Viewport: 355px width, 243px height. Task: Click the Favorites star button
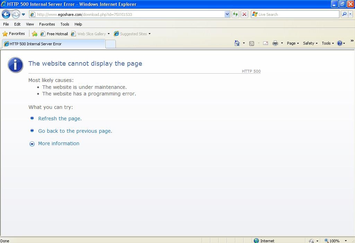point(14,34)
